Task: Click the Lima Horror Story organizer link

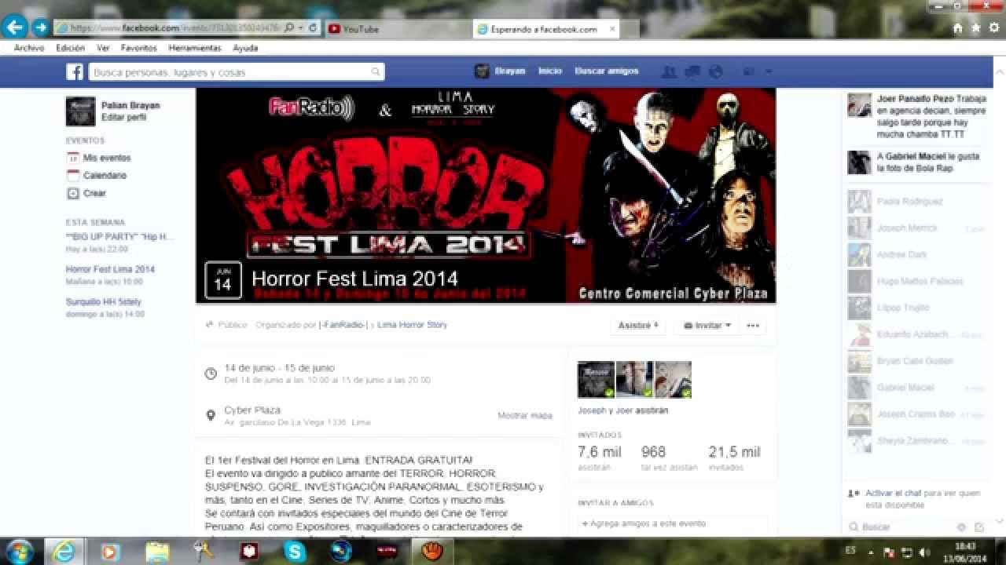Action: (412, 325)
